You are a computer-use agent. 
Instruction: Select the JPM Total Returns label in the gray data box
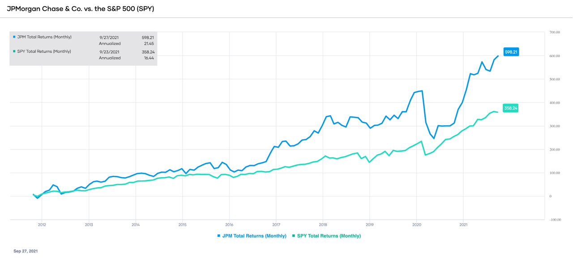(x=44, y=37)
